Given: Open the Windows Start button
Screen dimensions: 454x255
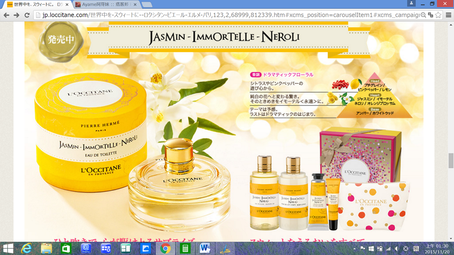Looking at the screenshot, I should (x=8, y=249).
